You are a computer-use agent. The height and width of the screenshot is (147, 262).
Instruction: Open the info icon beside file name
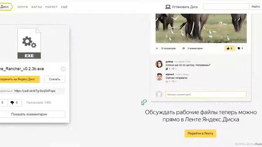pyautogui.click(x=63, y=69)
